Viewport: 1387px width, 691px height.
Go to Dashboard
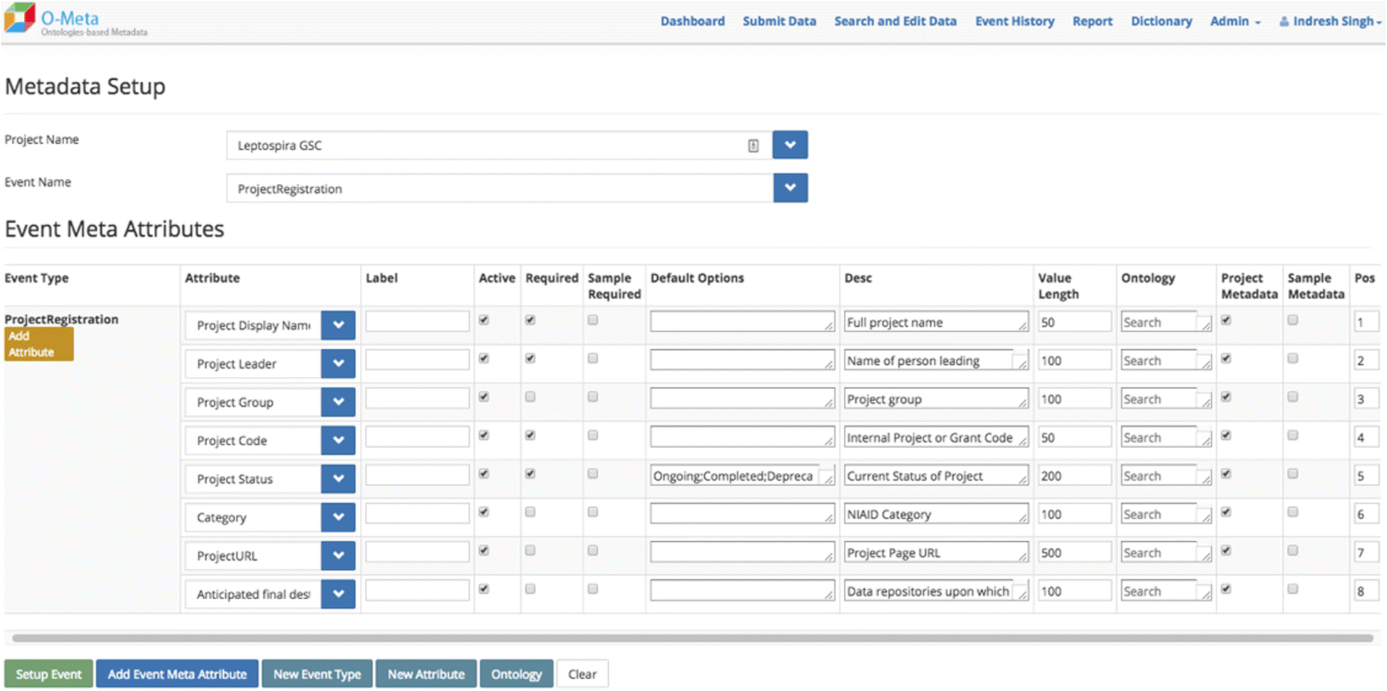pyautogui.click(x=692, y=21)
